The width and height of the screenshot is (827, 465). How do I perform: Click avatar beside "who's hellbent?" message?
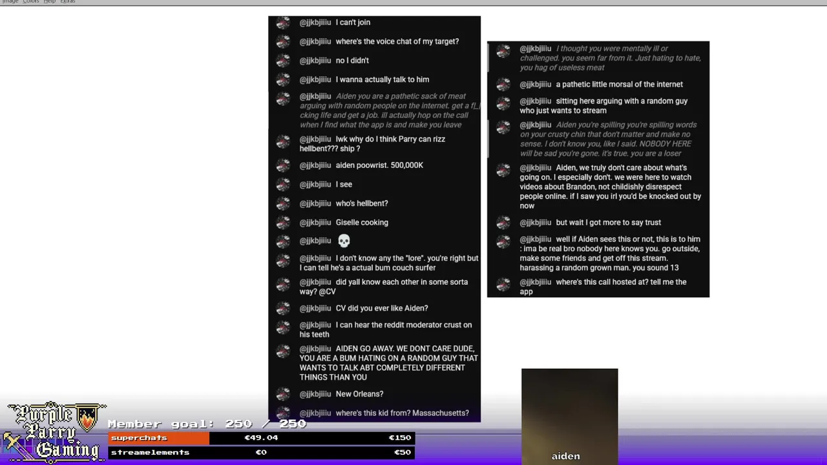pyautogui.click(x=283, y=203)
